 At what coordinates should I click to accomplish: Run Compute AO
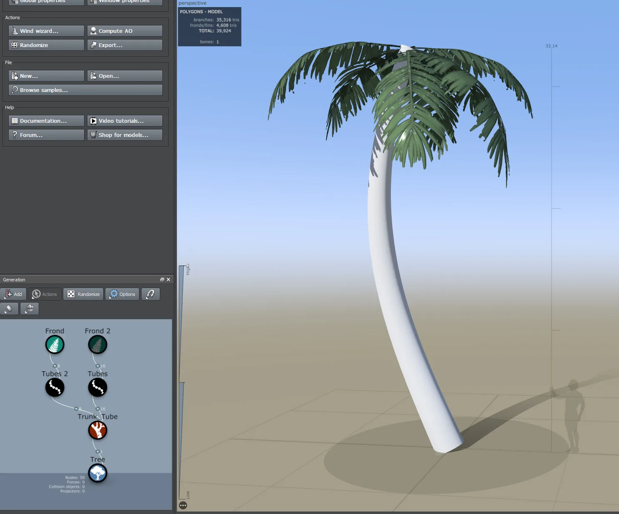[125, 31]
